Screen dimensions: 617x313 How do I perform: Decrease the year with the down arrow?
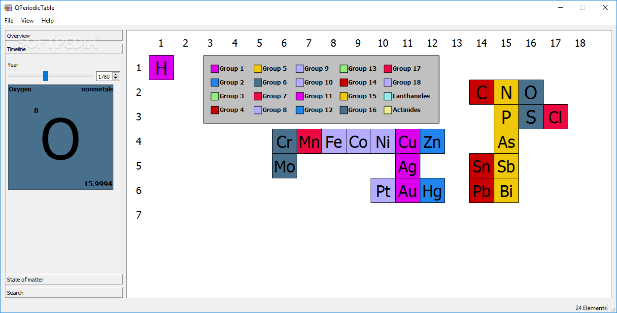click(116, 78)
